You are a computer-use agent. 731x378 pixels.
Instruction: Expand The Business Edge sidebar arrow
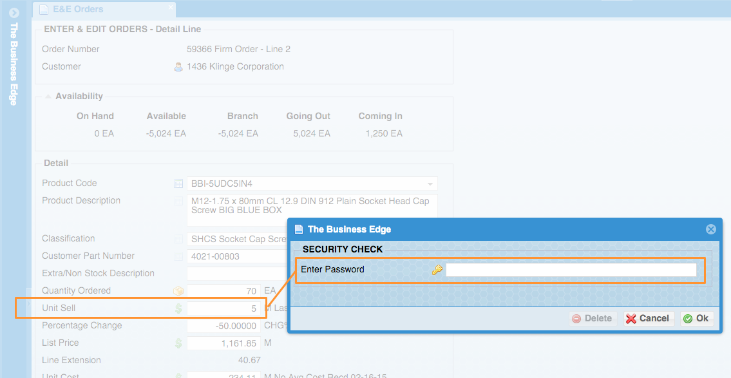pyautogui.click(x=14, y=13)
